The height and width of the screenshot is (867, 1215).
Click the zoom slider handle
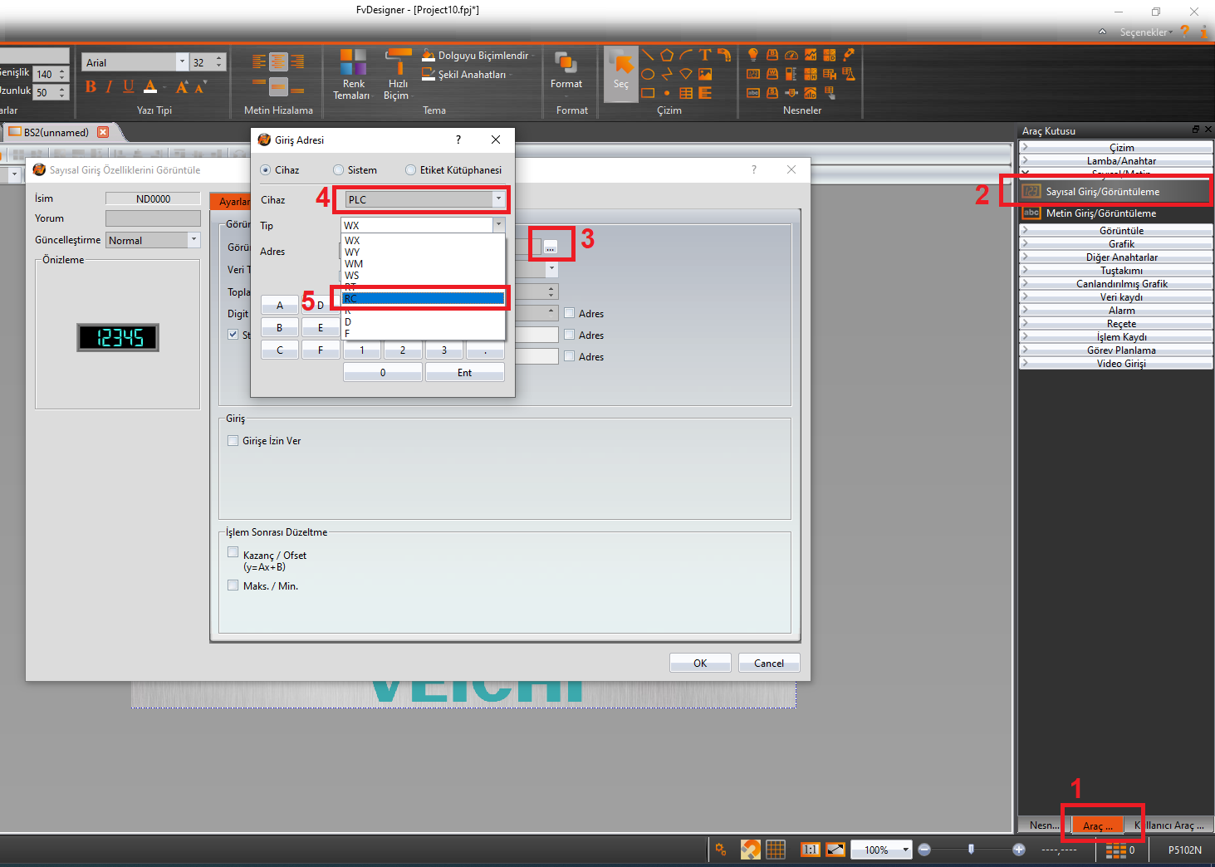tap(971, 850)
